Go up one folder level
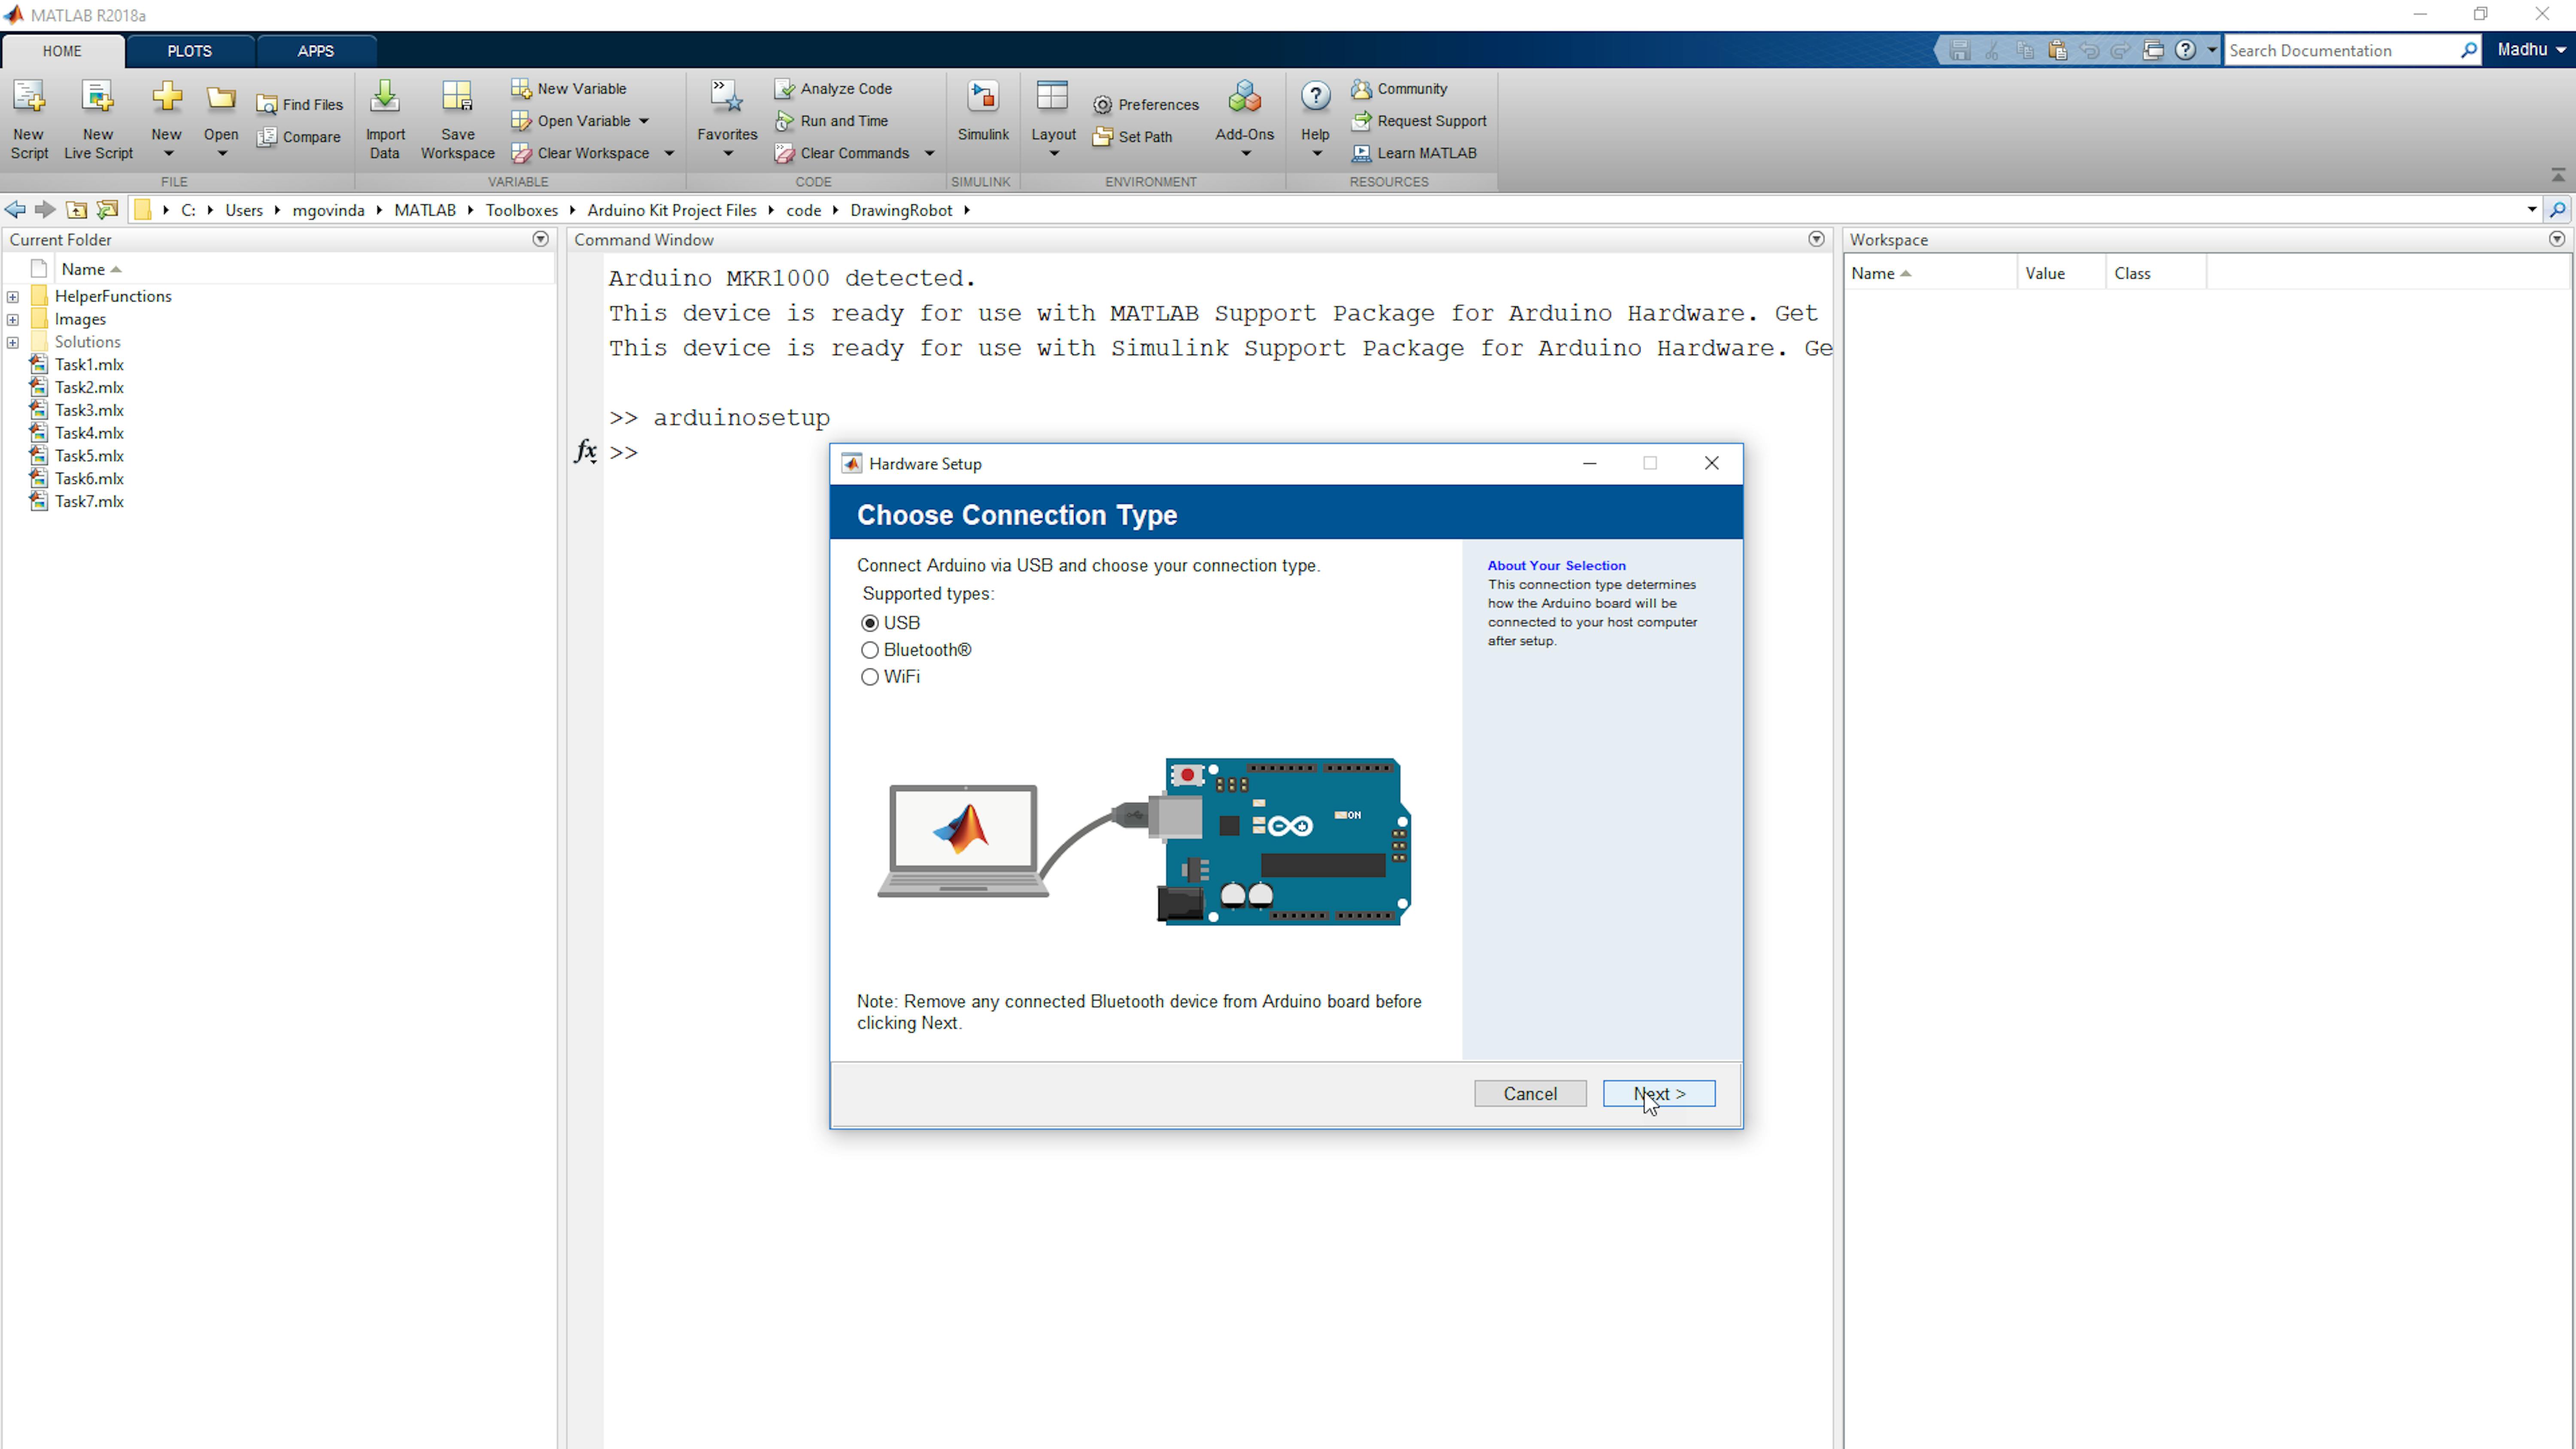Screen dimensions: 2576x1449 [x=76, y=209]
